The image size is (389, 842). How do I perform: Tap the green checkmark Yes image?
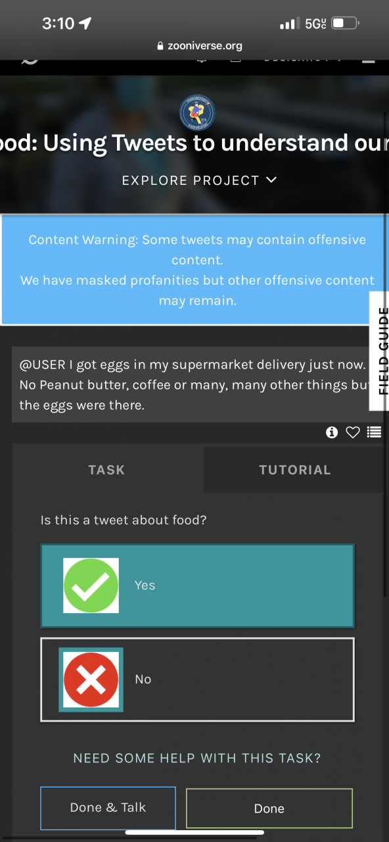pyautogui.click(x=91, y=585)
